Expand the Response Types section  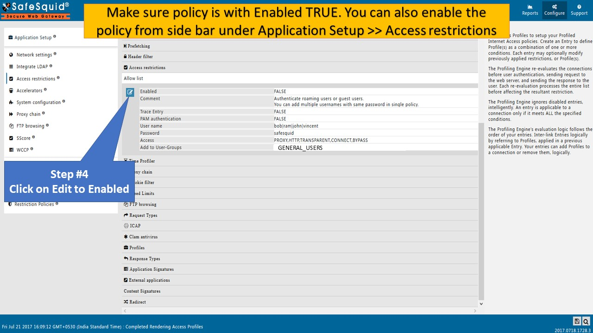coord(300,259)
